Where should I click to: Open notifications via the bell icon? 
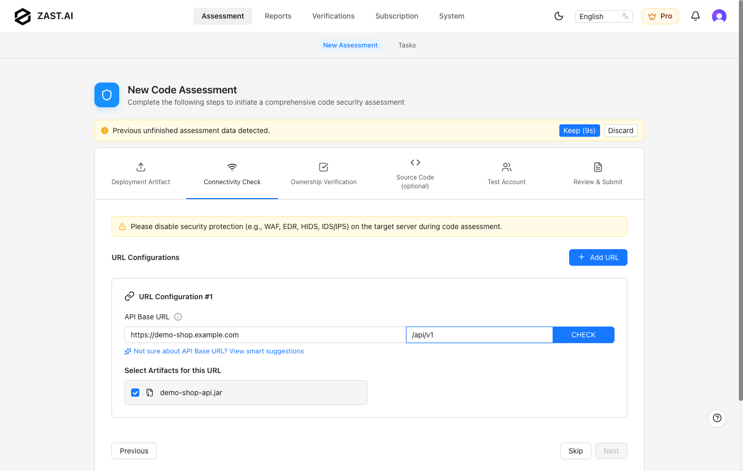[x=696, y=16]
